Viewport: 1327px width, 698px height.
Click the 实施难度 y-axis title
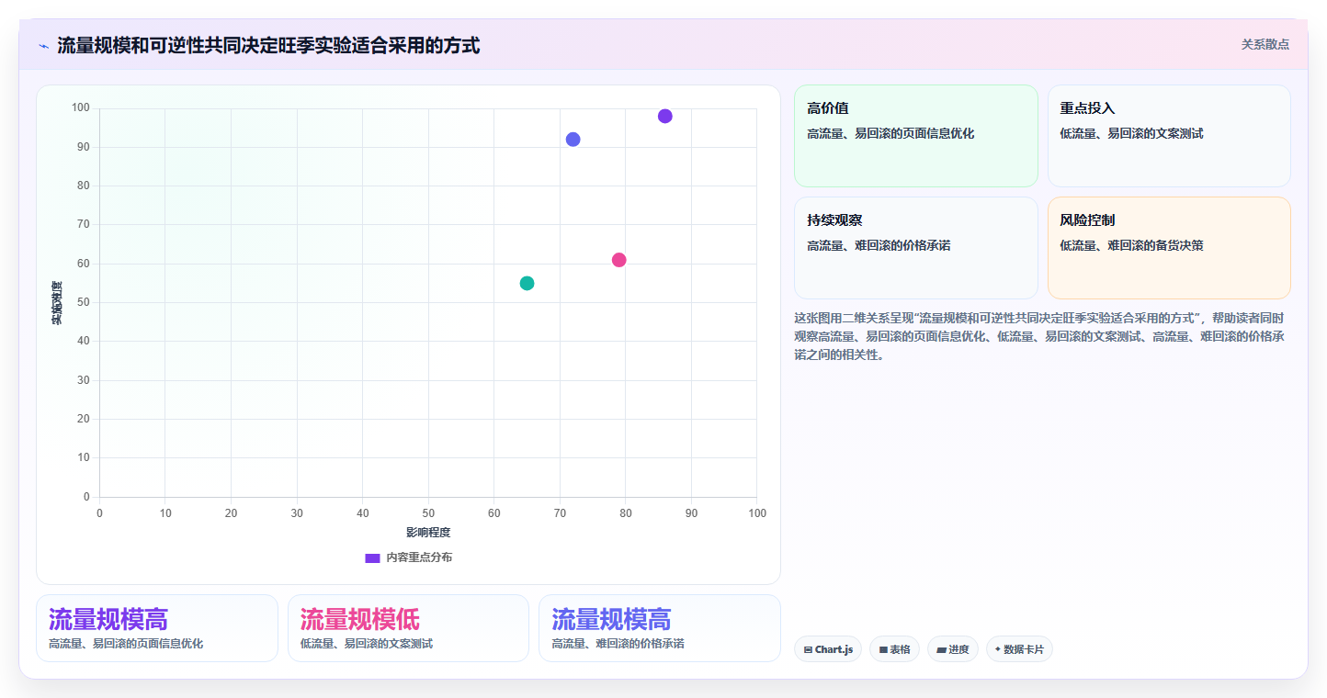tap(57, 303)
